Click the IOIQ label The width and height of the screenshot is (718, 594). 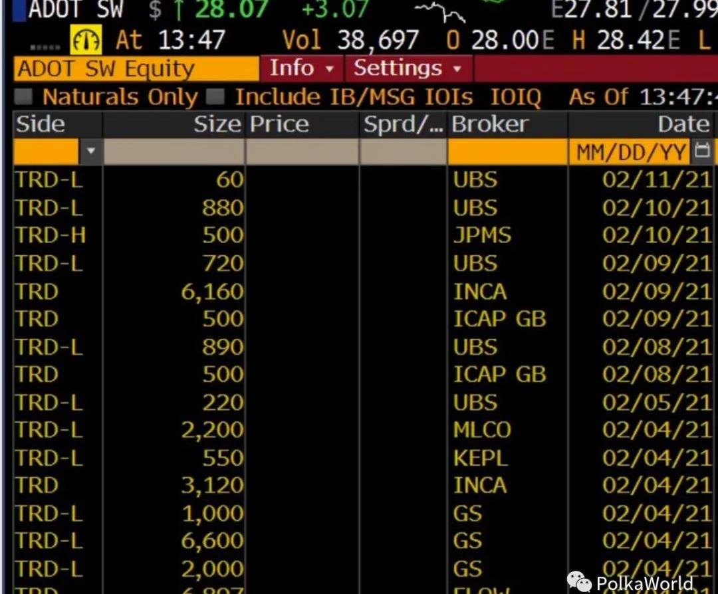(x=516, y=97)
